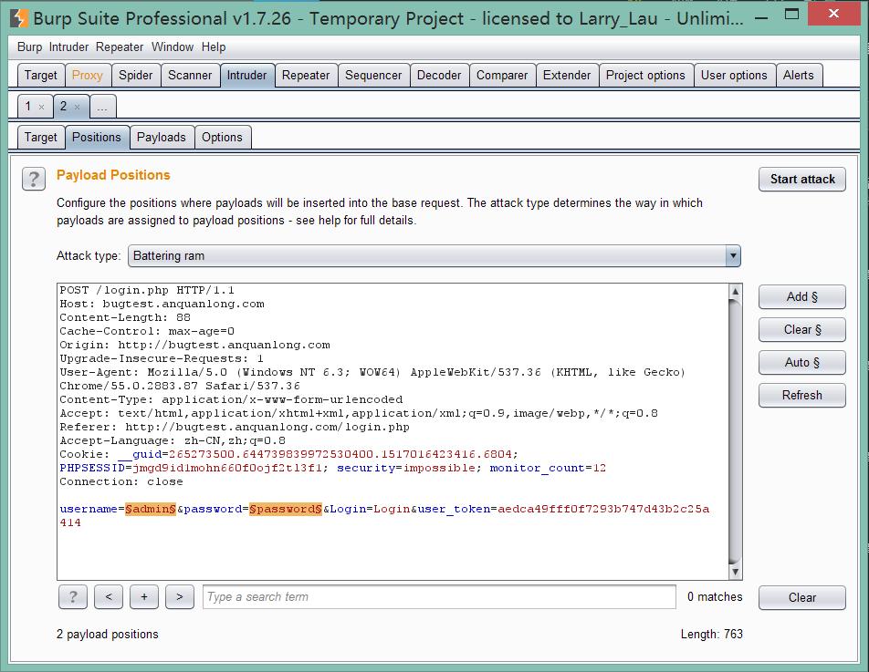
Task: Click the Clear § button
Action: [x=801, y=330]
